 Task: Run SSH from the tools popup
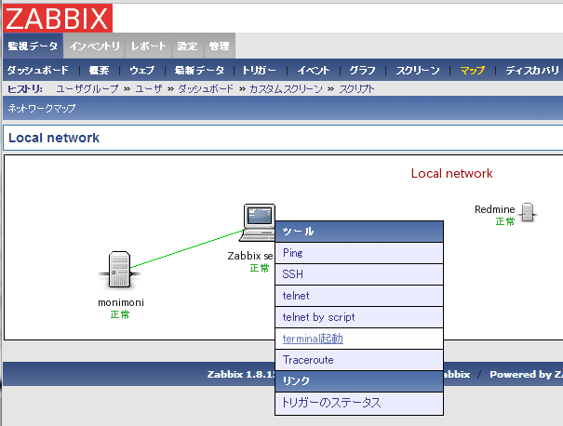[x=359, y=274]
